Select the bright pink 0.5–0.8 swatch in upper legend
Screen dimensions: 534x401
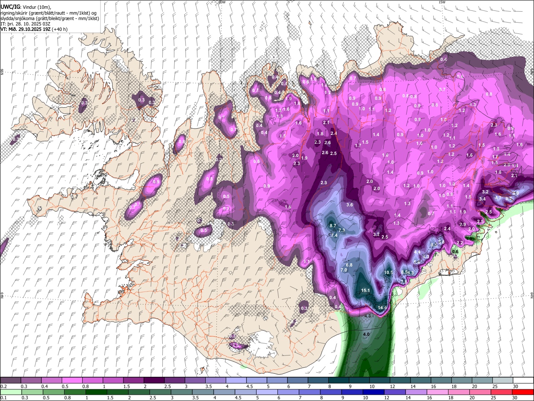(72, 381)
